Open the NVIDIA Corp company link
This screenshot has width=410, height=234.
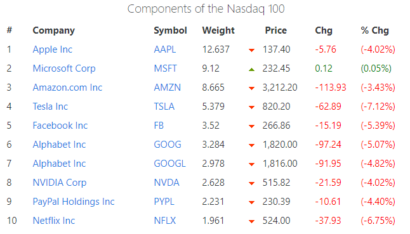click(60, 183)
